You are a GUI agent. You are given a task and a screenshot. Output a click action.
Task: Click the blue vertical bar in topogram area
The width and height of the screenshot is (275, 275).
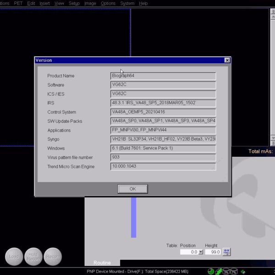(133, 217)
